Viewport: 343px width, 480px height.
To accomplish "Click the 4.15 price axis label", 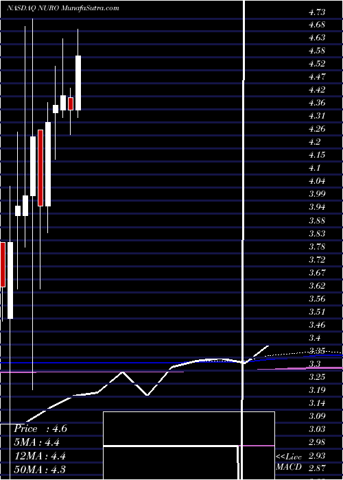I will point(317,154).
